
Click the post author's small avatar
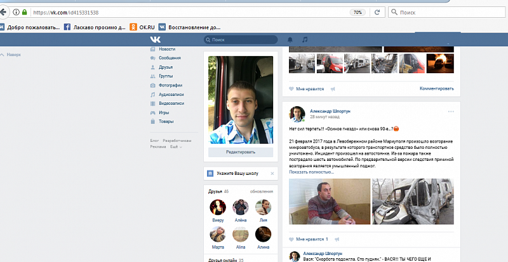297,114
